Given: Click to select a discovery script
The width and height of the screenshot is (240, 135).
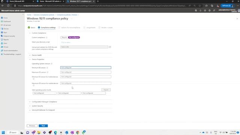Looking at the screenshot, I should pos(66,42).
